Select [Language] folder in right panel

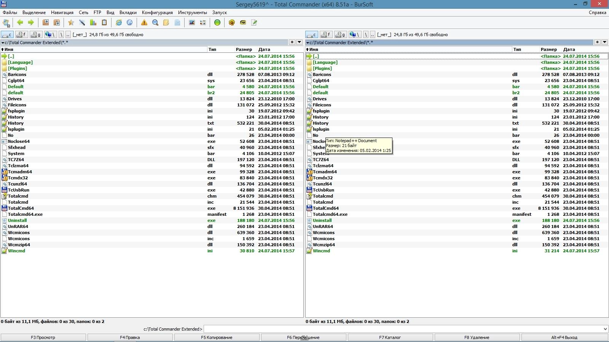click(457, 62)
